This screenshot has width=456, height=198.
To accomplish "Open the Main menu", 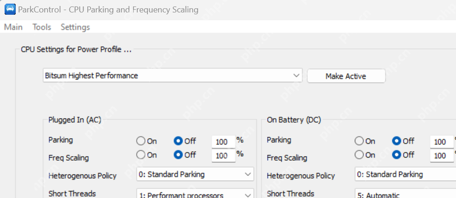I will tap(13, 27).
